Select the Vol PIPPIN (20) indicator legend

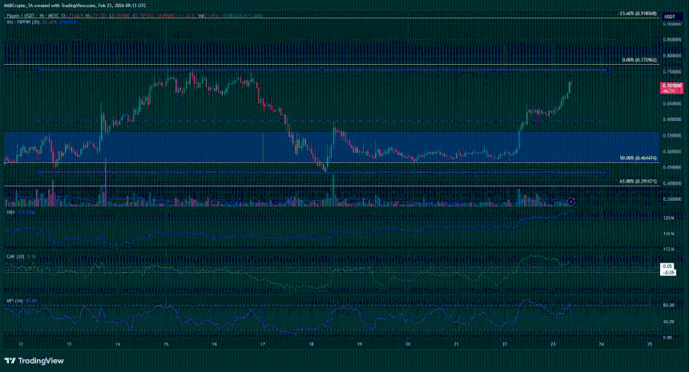coord(23,22)
